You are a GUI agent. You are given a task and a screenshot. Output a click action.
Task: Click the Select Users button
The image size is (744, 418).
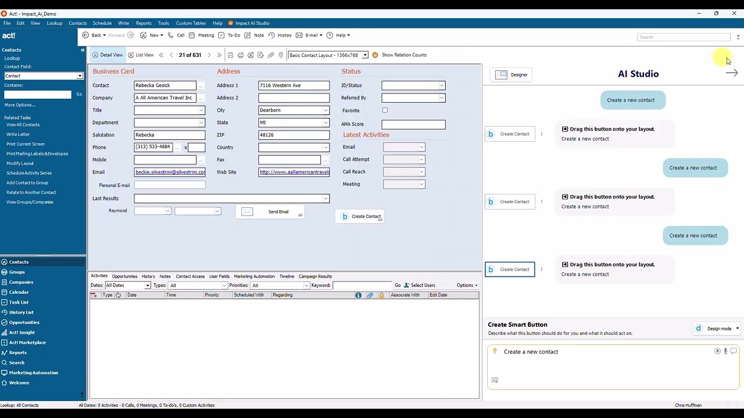[x=419, y=285]
